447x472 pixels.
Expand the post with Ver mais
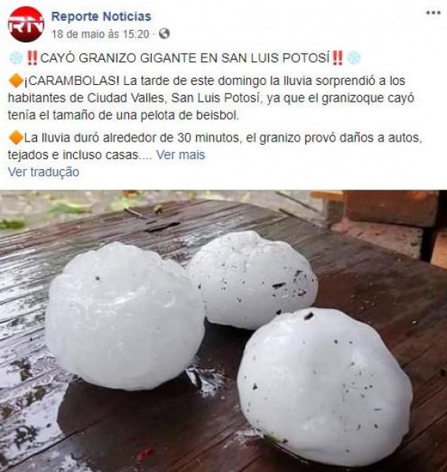pos(181,155)
